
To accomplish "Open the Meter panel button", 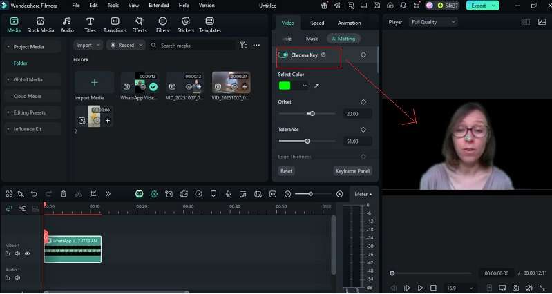I will coord(363,194).
